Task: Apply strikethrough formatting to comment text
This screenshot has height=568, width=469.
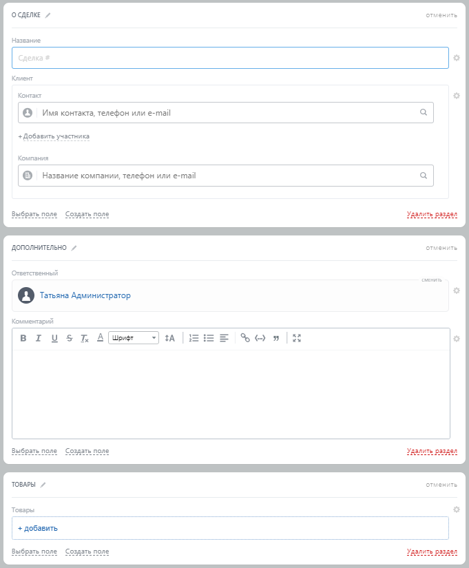Action: pos(70,338)
